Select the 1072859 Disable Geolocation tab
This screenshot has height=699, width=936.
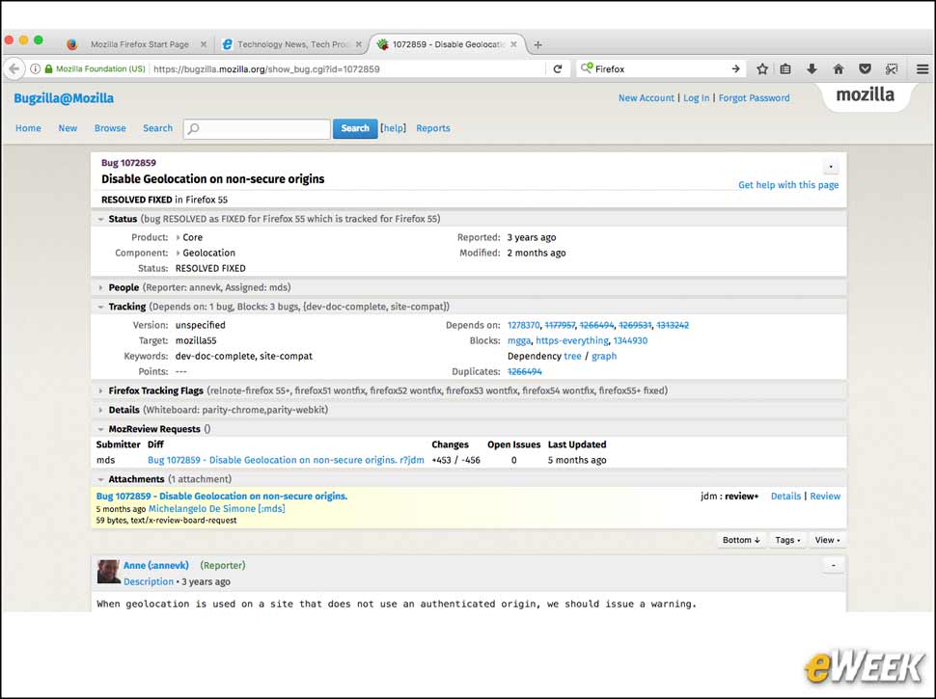[448, 44]
